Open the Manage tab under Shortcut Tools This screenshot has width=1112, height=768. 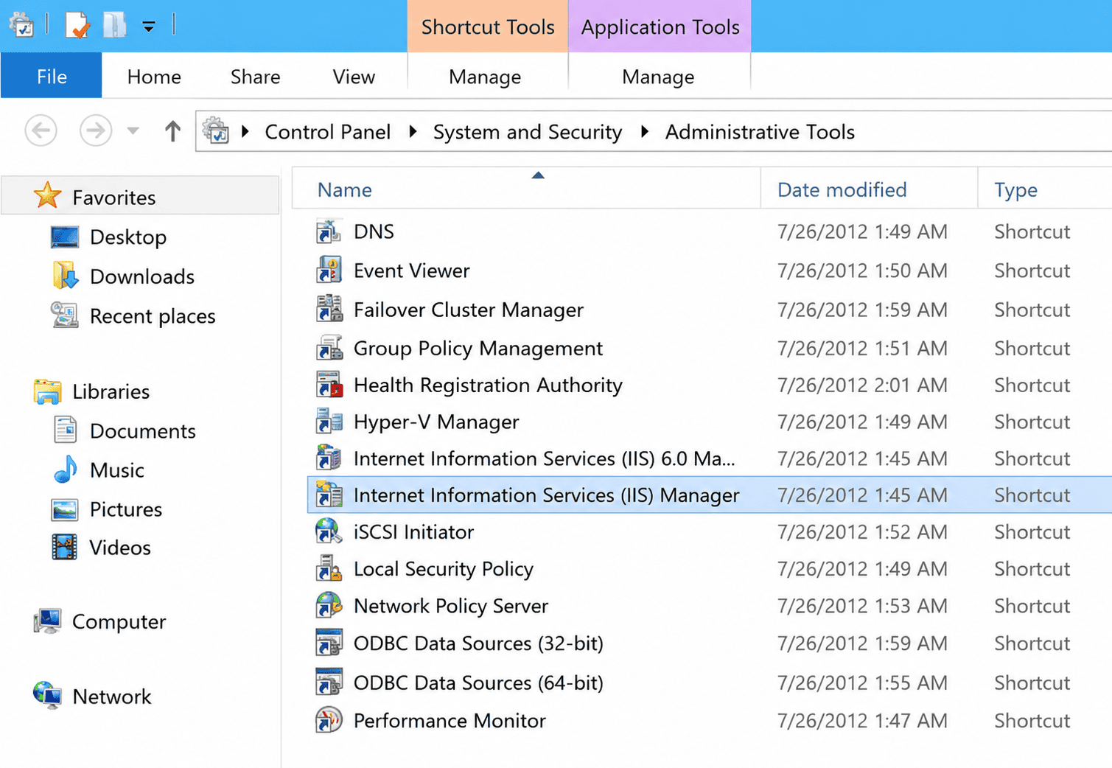tap(485, 77)
